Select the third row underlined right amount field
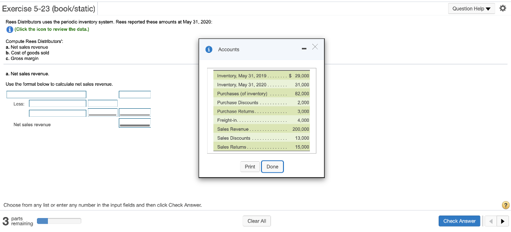This screenshot has height=232, width=511. click(135, 112)
